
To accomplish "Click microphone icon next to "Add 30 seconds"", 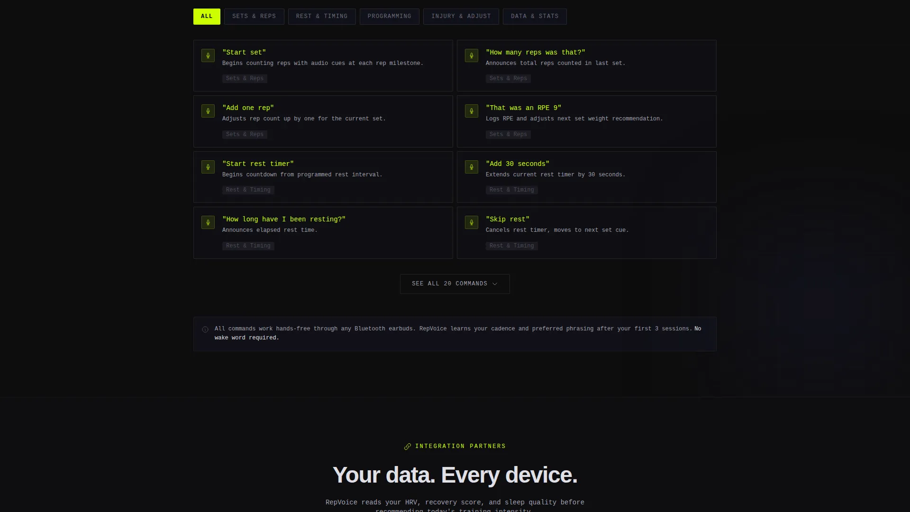I will [472, 167].
